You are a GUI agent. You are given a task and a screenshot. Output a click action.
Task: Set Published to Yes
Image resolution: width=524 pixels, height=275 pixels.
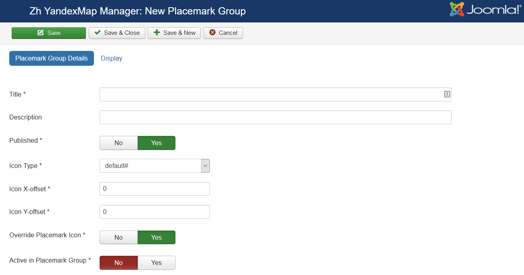(x=156, y=143)
